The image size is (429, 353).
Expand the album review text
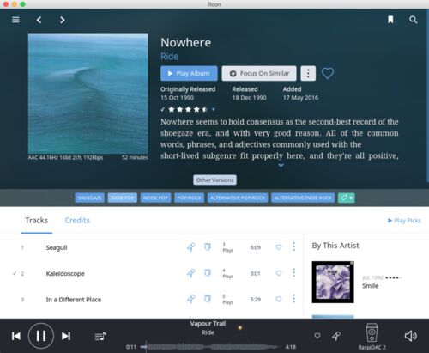click(281, 165)
